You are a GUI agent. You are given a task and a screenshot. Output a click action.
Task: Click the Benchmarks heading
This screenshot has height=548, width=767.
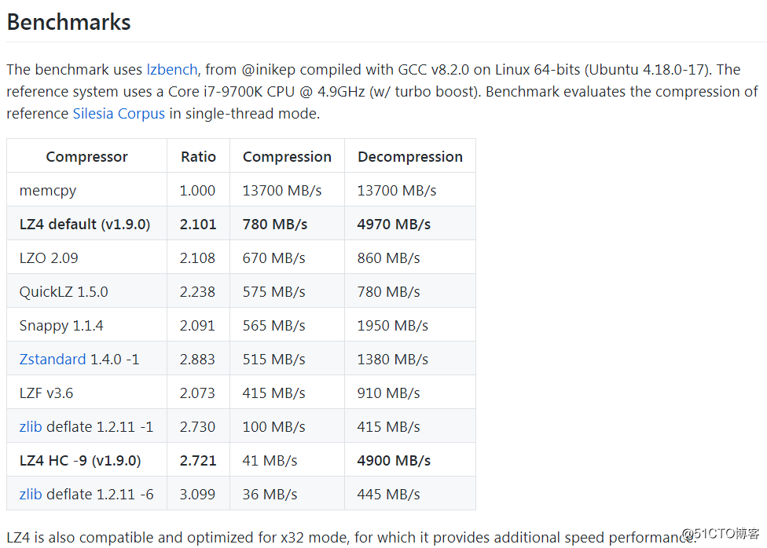point(69,23)
